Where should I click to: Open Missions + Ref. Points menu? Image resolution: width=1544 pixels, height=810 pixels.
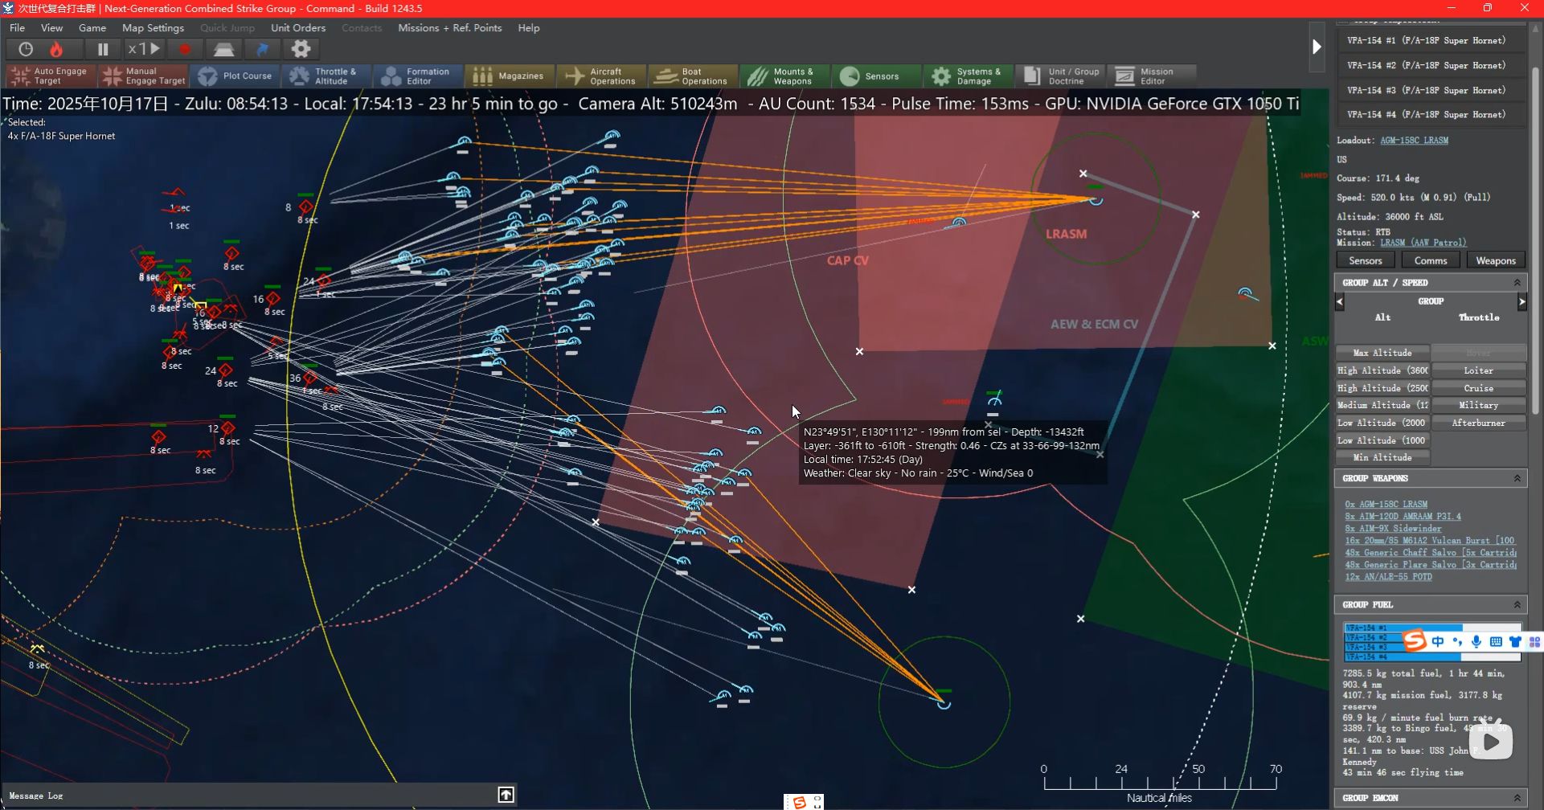[450, 27]
